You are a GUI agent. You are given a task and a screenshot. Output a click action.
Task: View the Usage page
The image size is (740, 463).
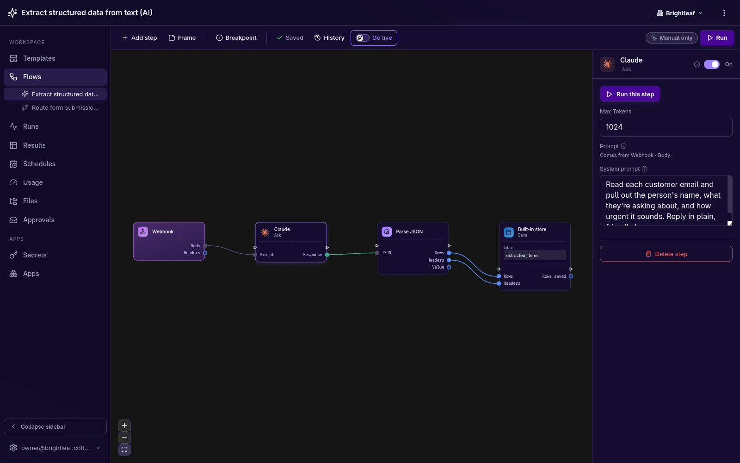[55, 182]
